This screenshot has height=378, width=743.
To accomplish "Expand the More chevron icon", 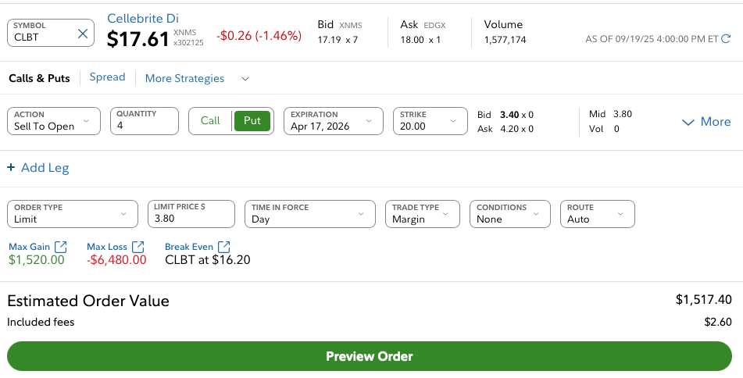I will tap(688, 122).
